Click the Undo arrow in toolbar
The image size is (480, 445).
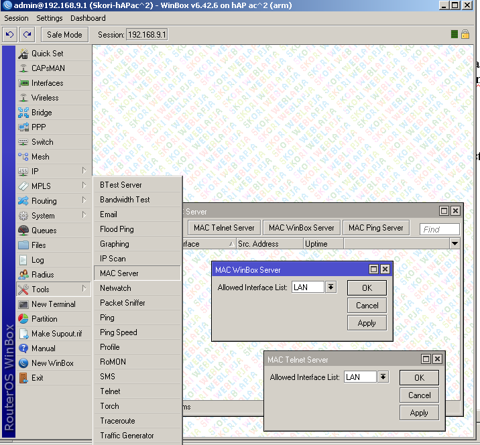click(10, 34)
